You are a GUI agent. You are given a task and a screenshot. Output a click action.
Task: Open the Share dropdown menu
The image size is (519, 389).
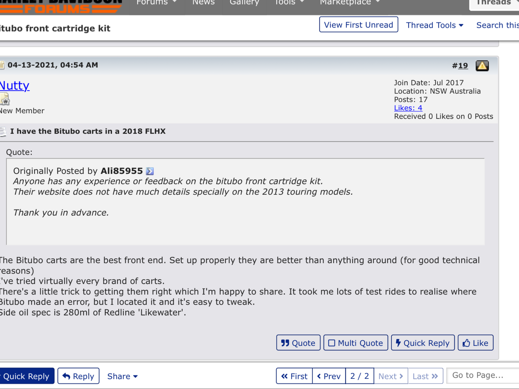pos(122,376)
